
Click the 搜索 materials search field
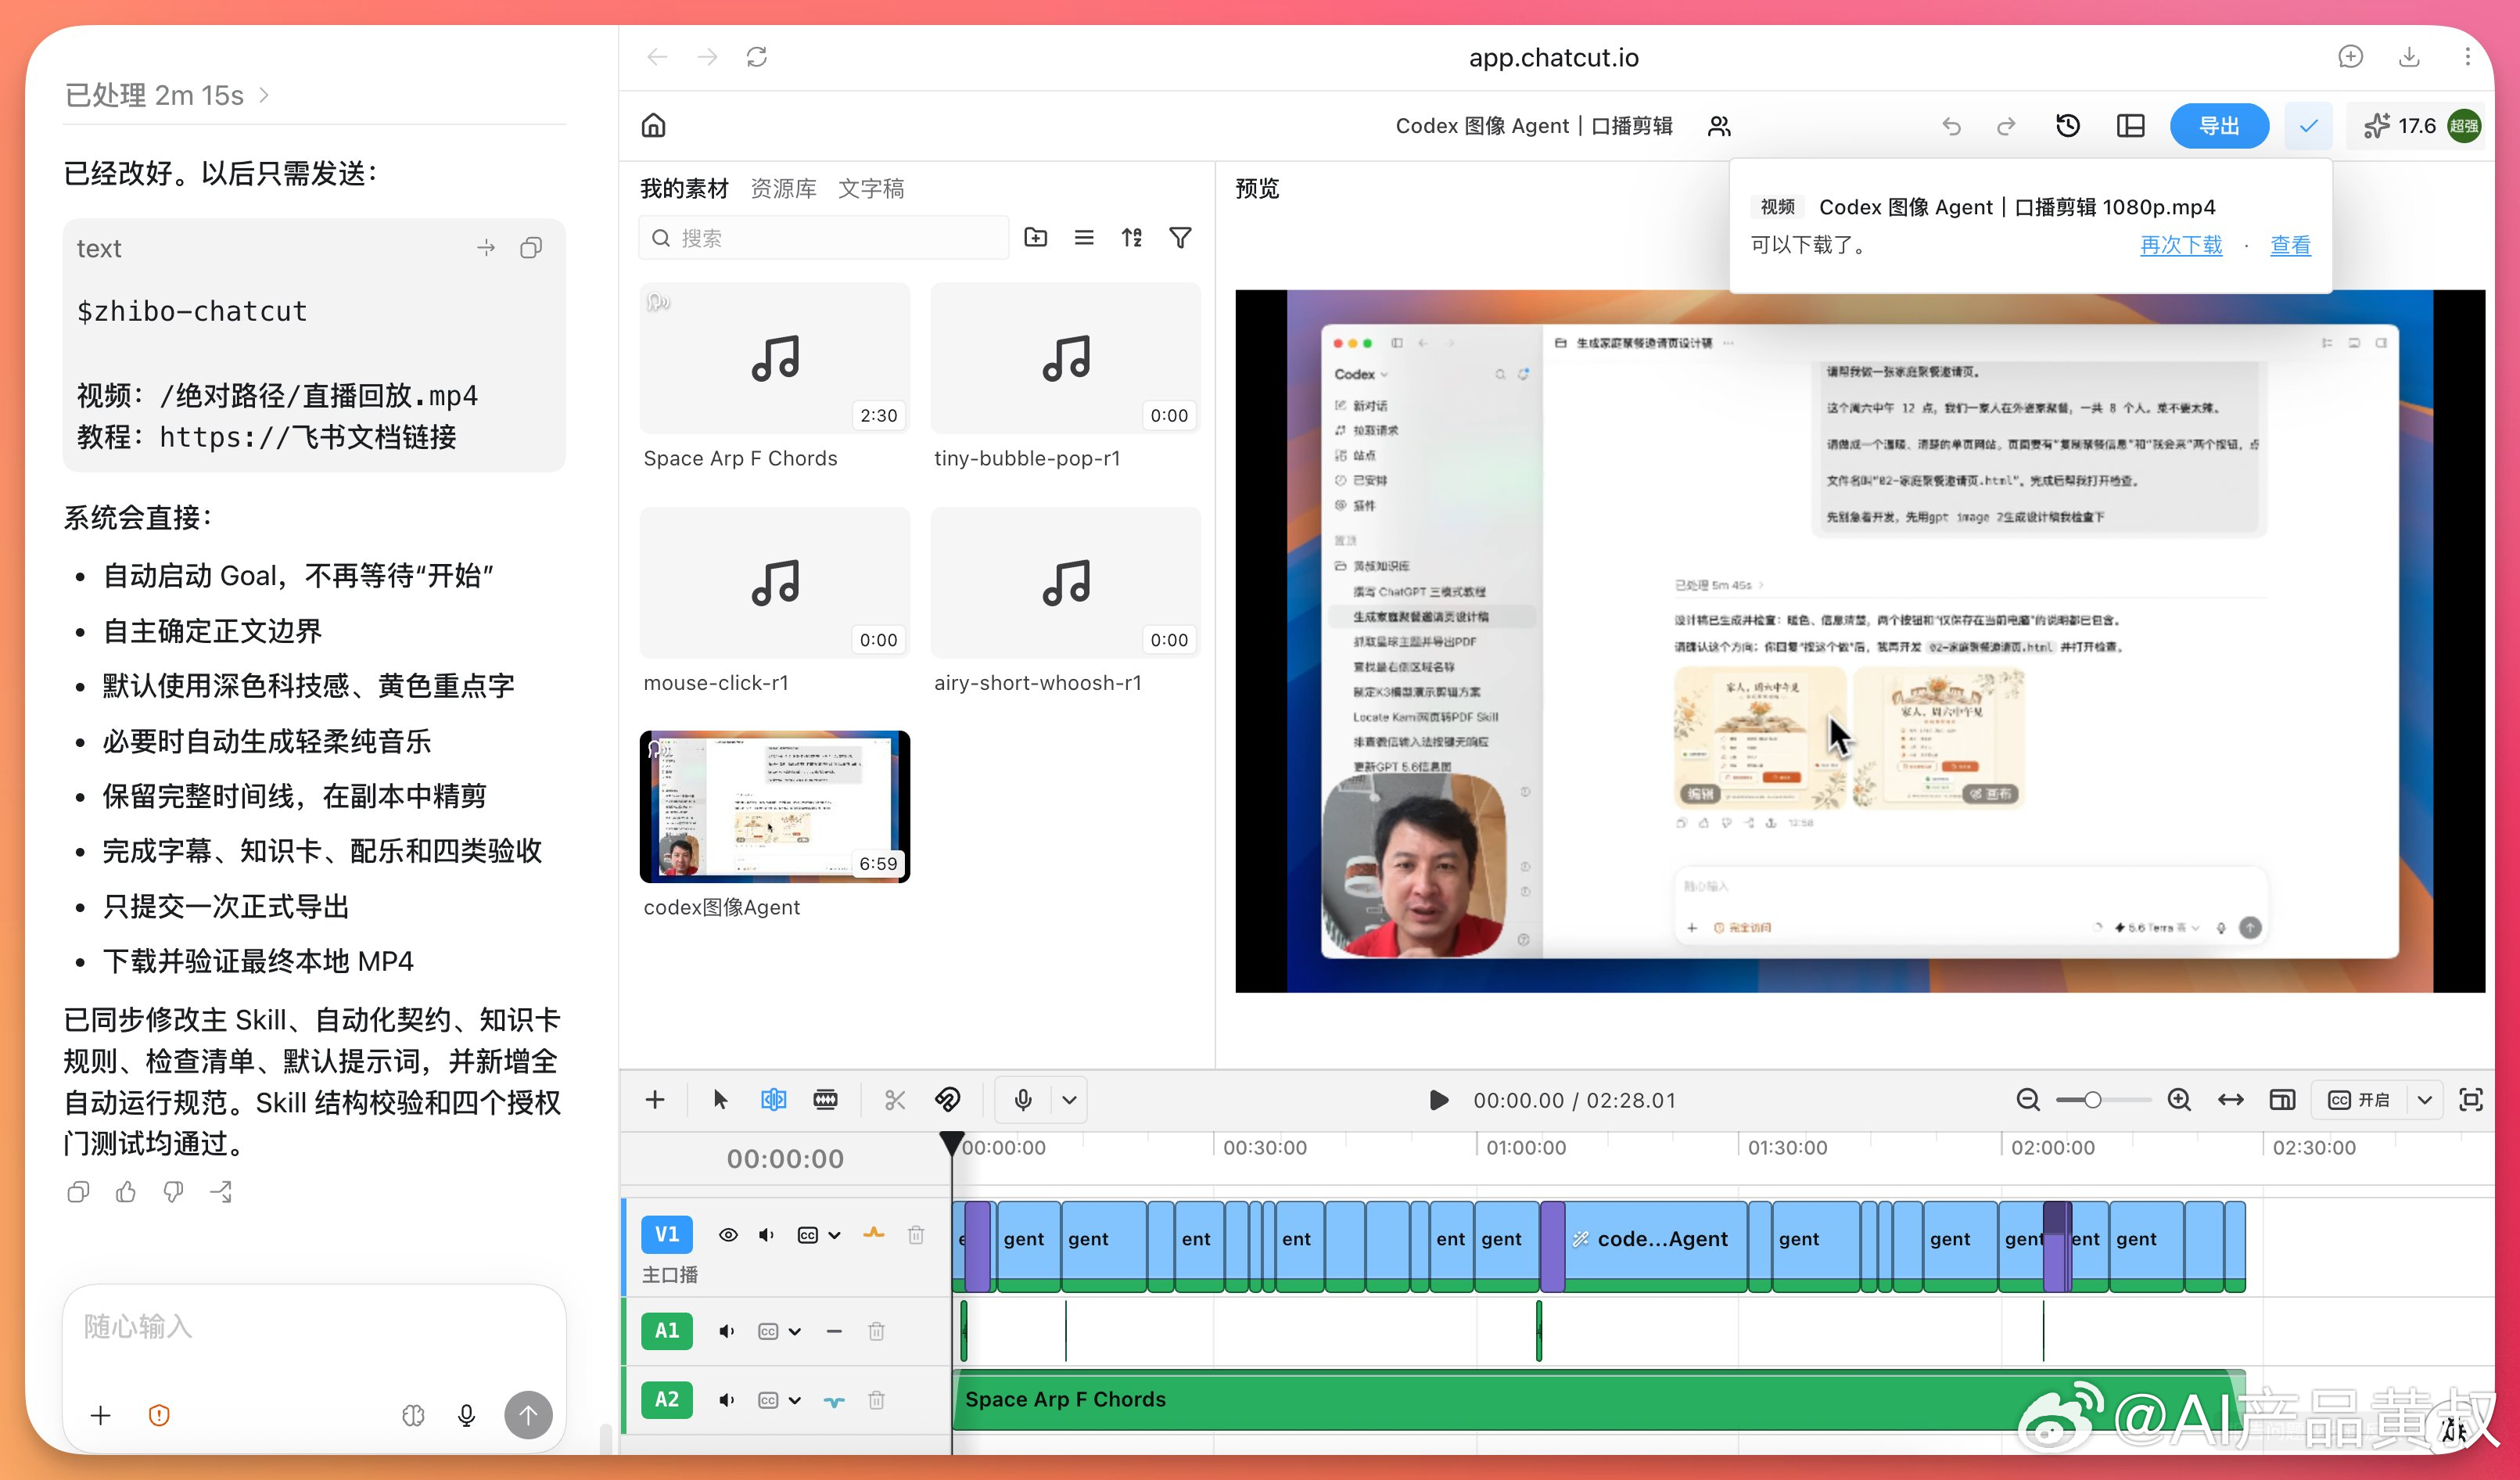824,238
